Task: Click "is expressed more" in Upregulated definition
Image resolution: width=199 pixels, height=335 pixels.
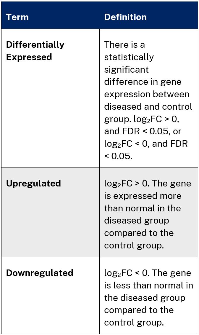Action: [143, 196]
